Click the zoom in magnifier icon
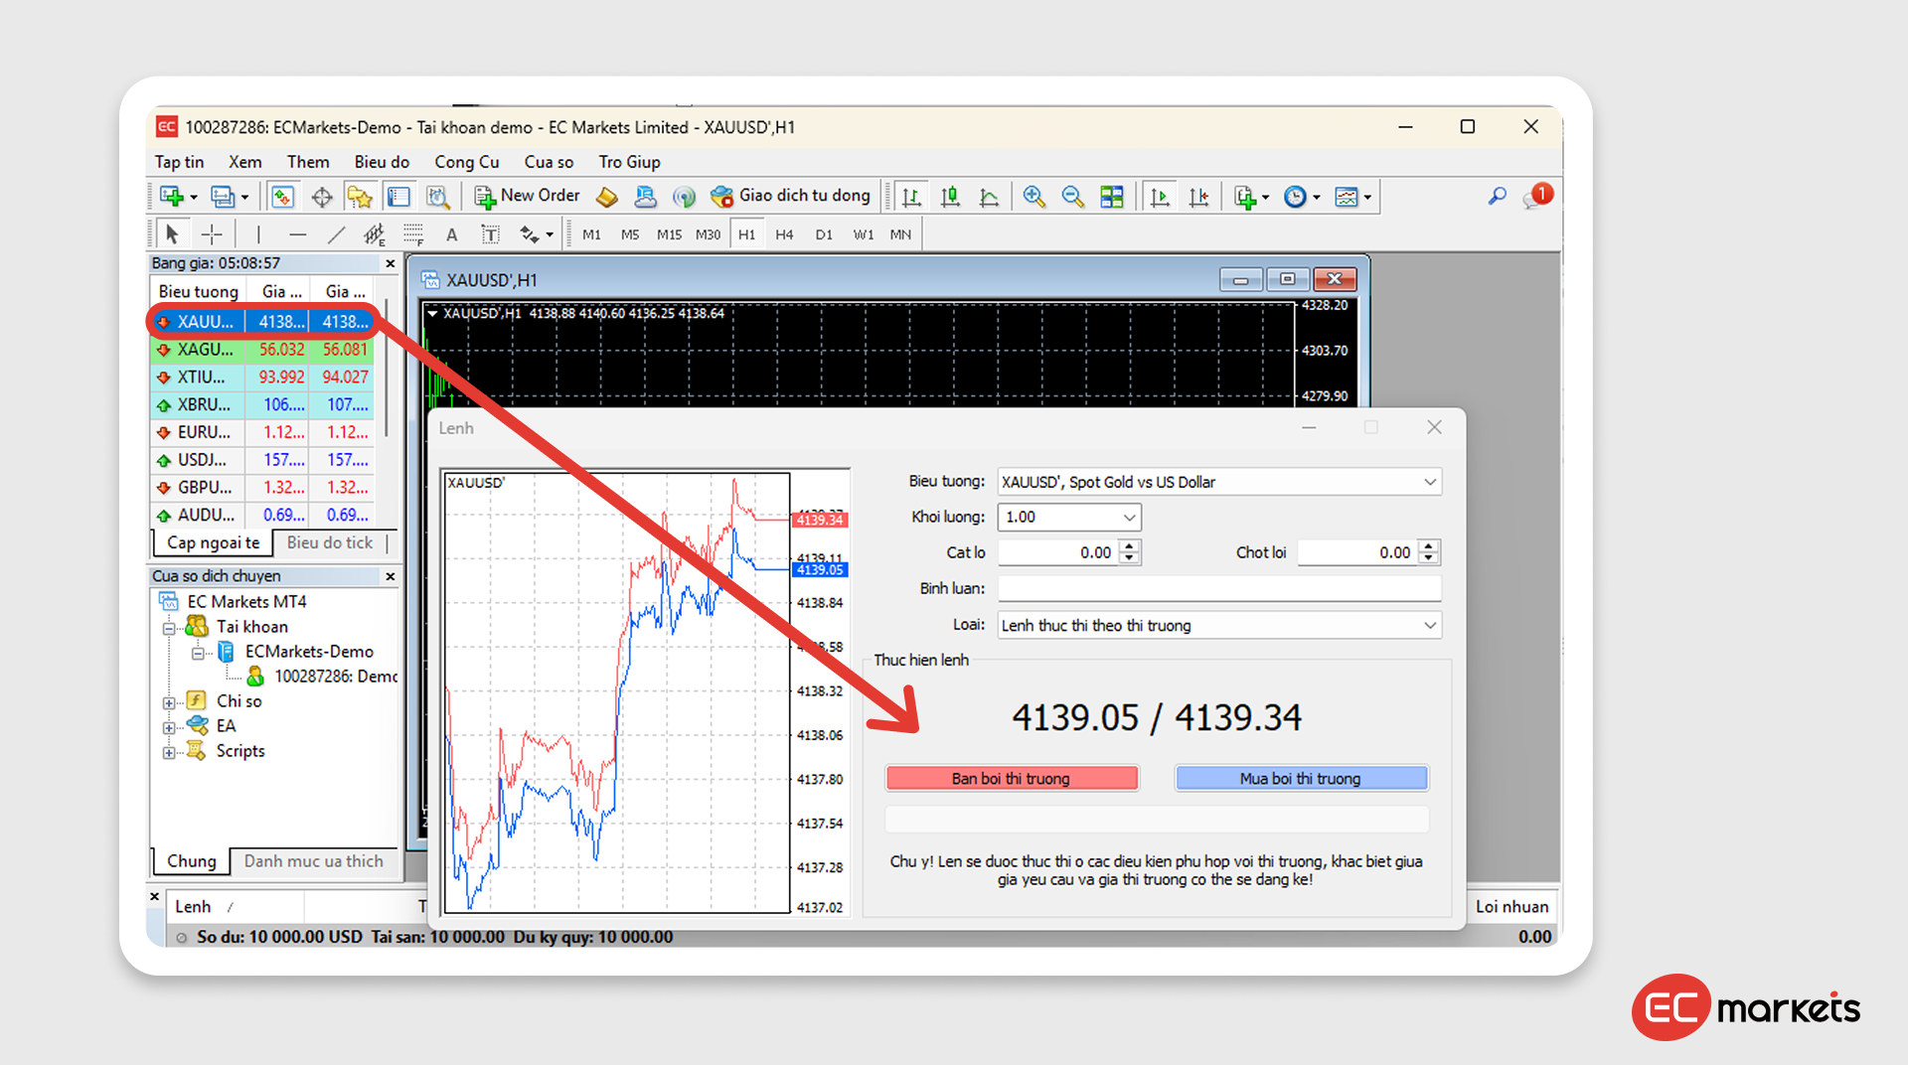The image size is (1908, 1065). [1033, 197]
